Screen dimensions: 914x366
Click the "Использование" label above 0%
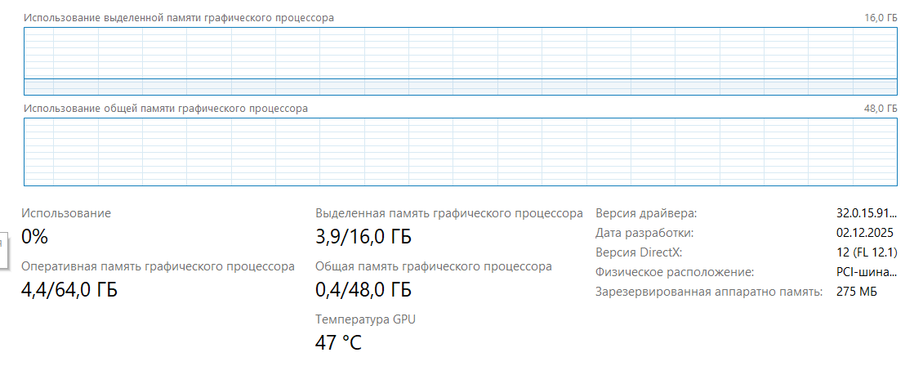coord(66,213)
